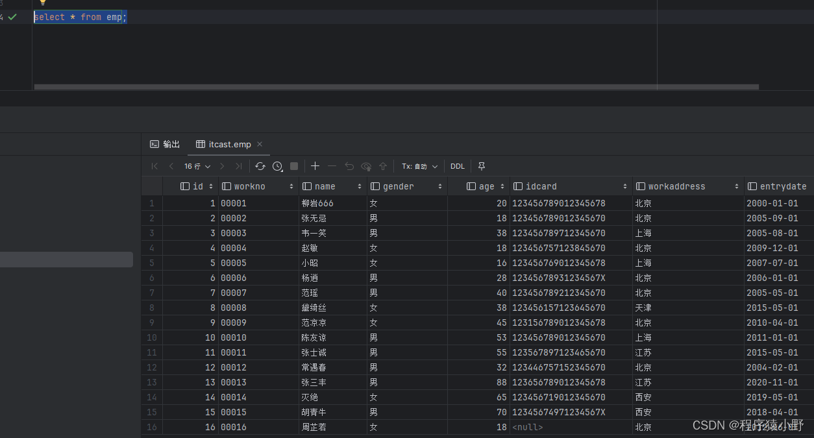Click the DDL button

click(458, 166)
